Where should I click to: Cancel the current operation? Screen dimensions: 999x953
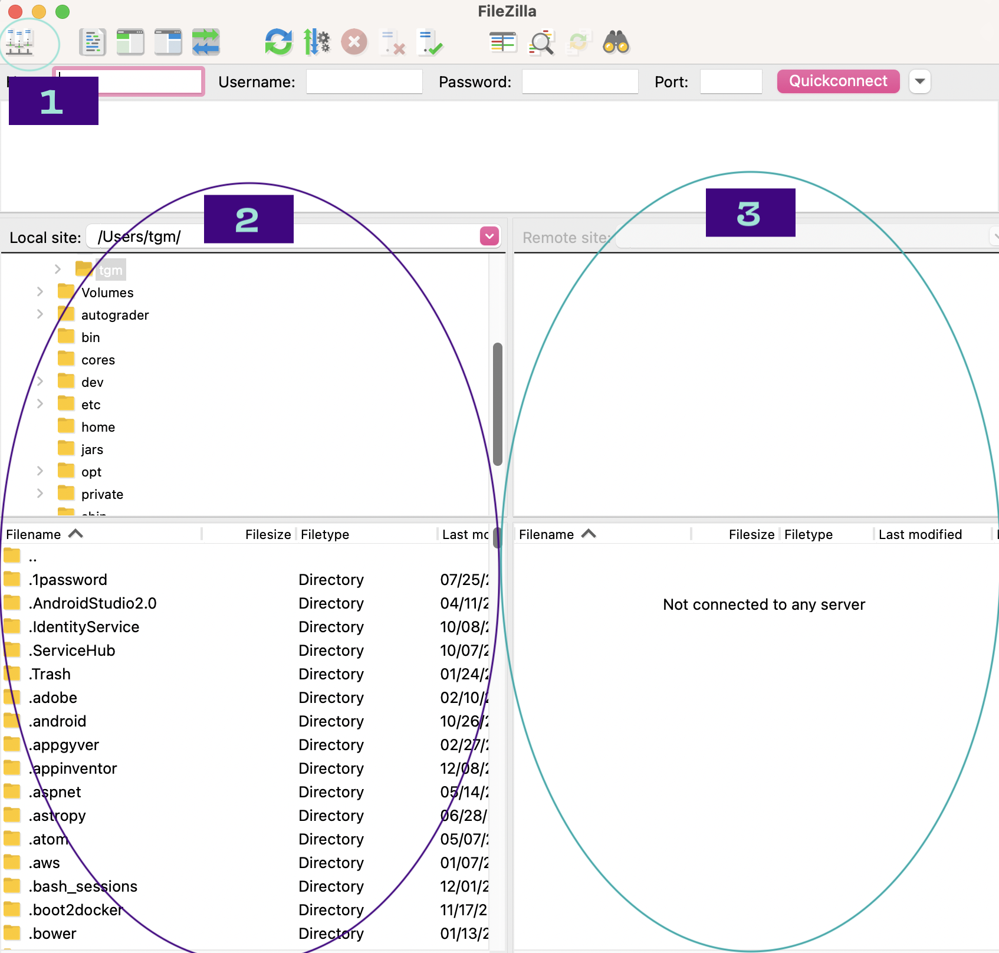354,42
